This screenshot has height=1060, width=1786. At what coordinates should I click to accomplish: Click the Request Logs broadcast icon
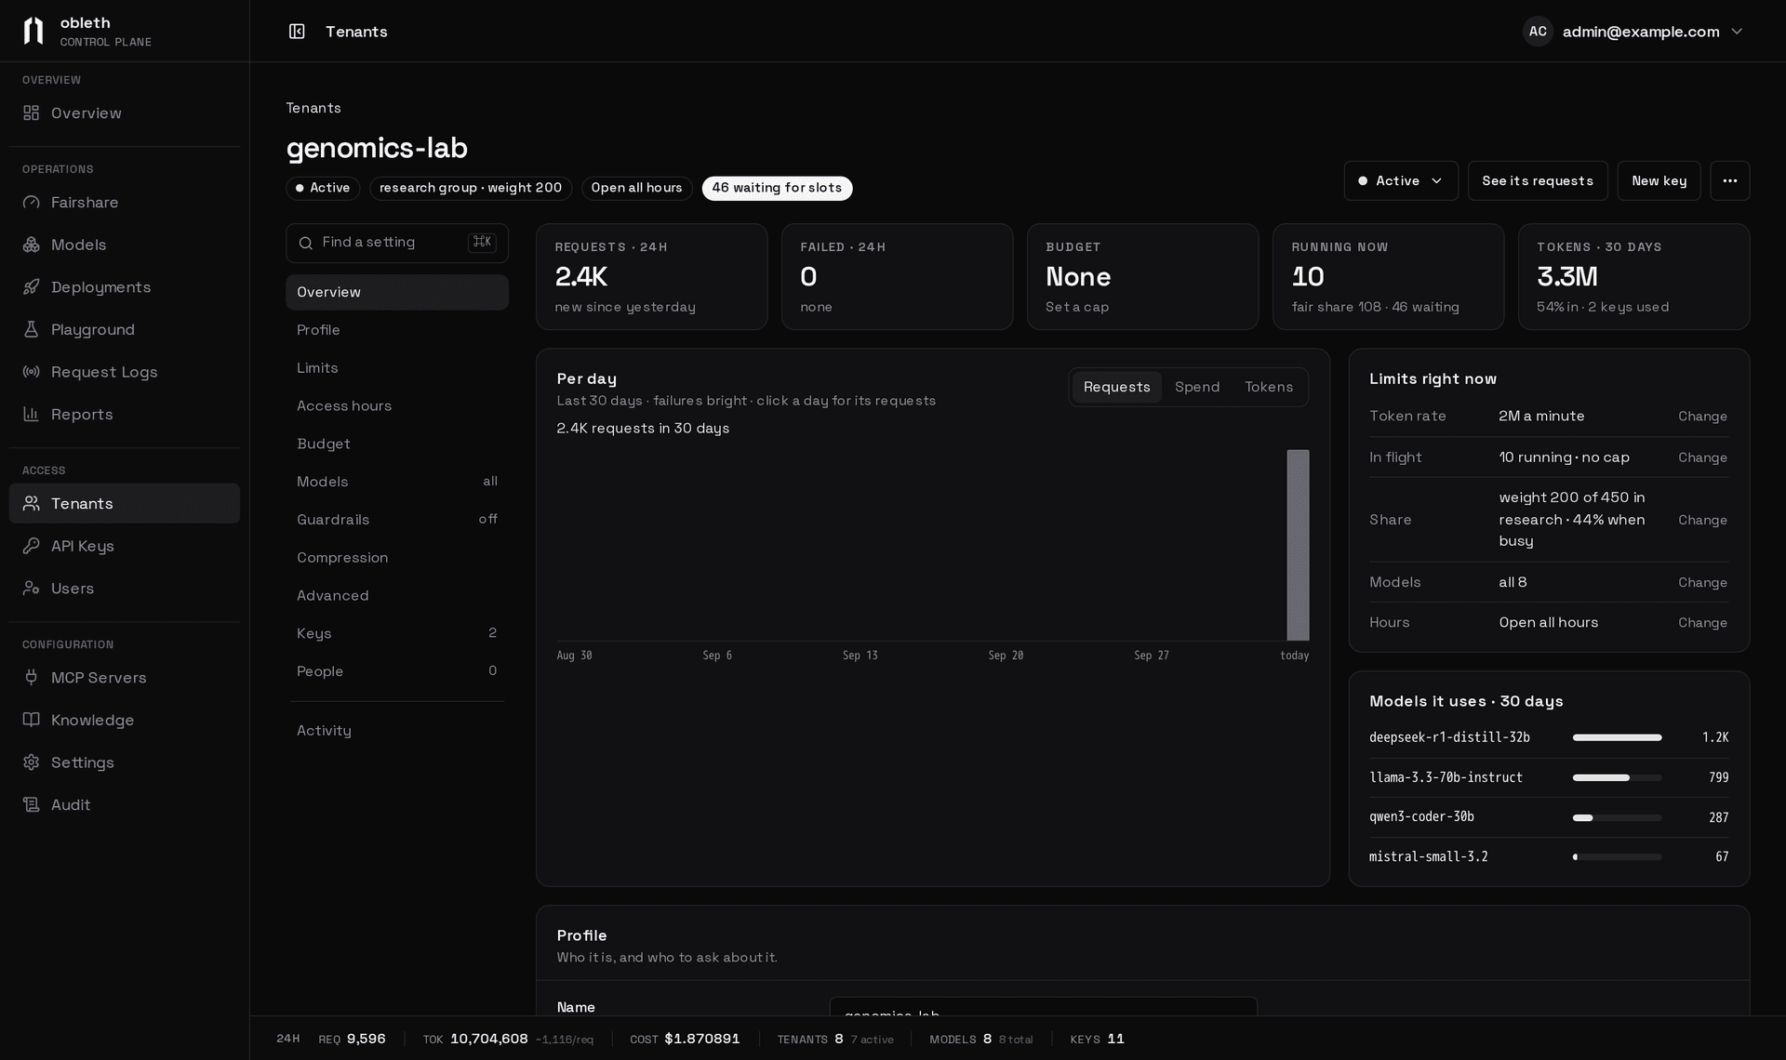coord(32,372)
